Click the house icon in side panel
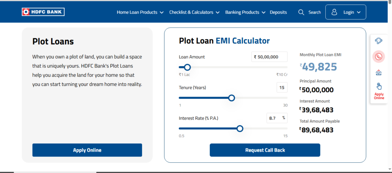This screenshot has width=392, height=173. (379, 72)
